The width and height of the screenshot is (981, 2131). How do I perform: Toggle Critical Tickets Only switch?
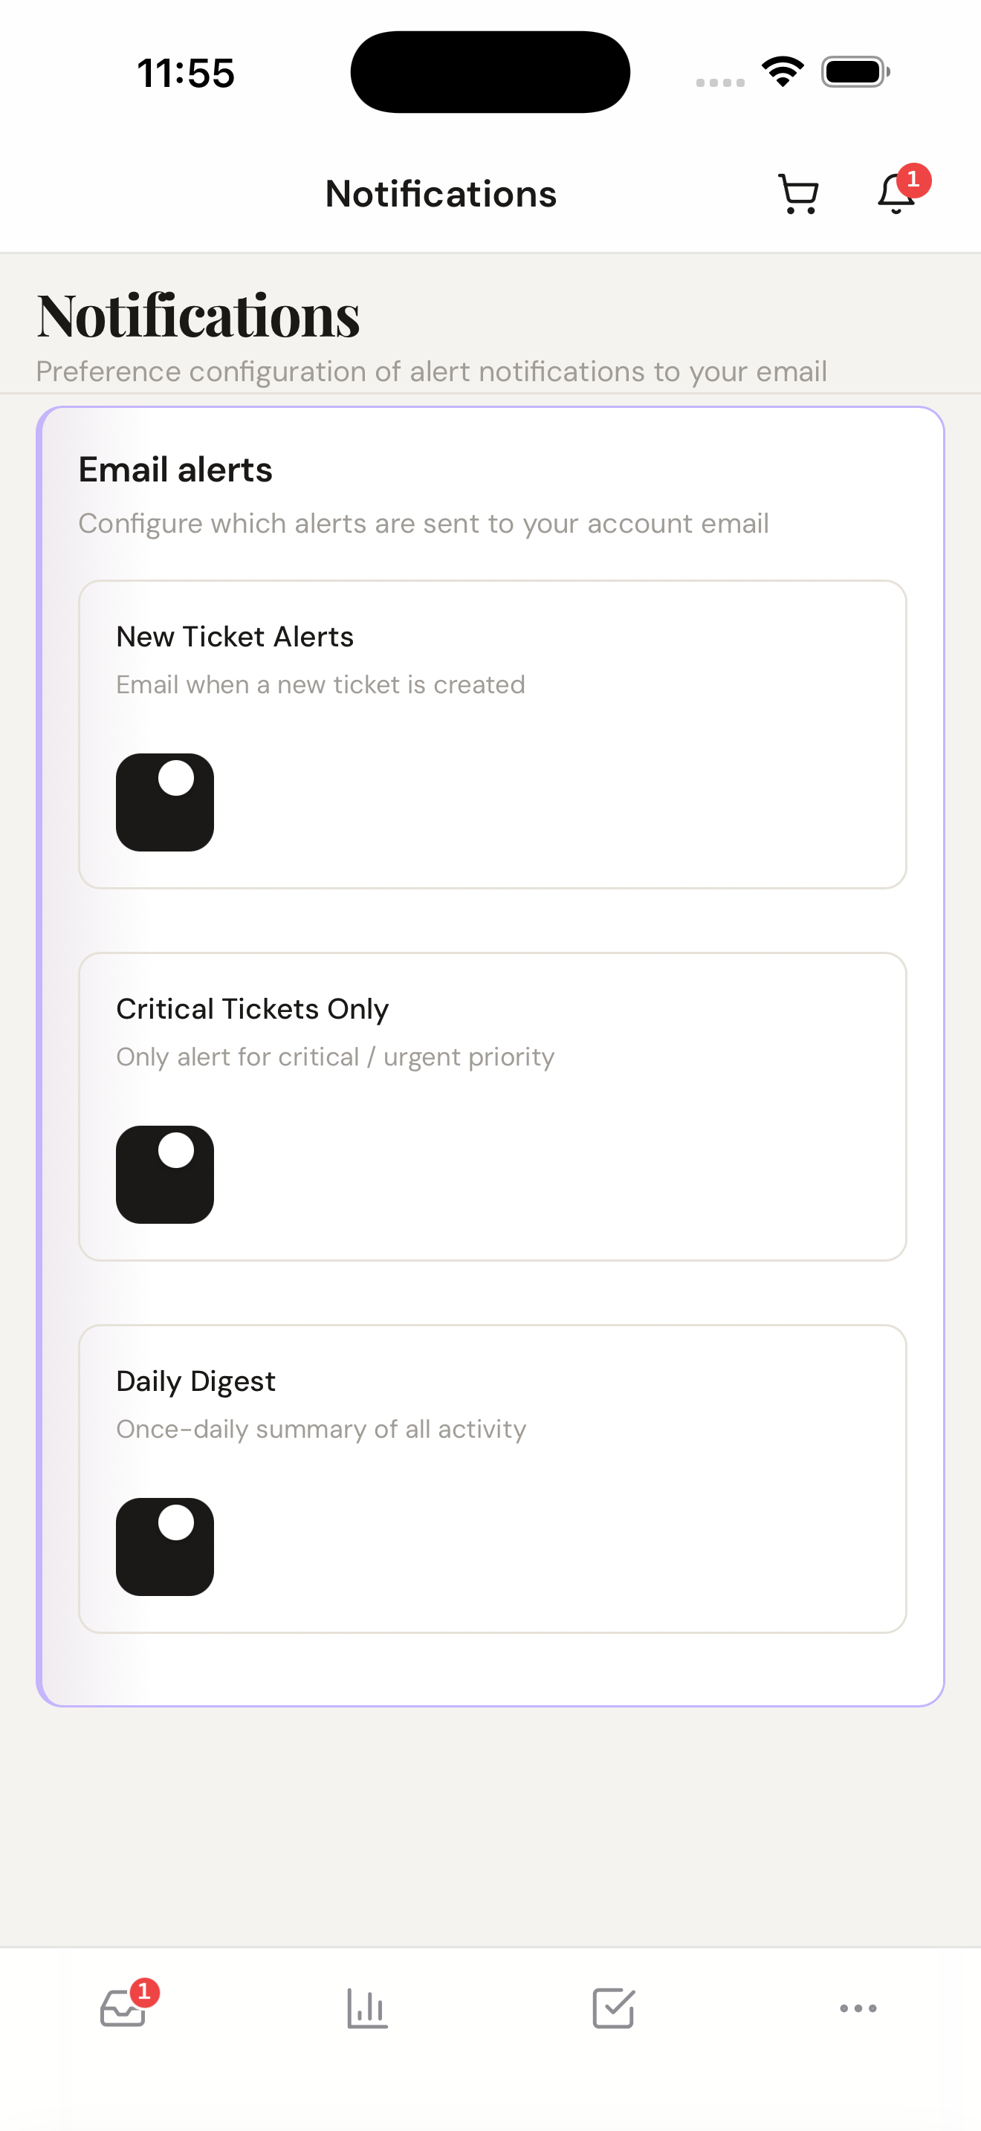(164, 1174)
